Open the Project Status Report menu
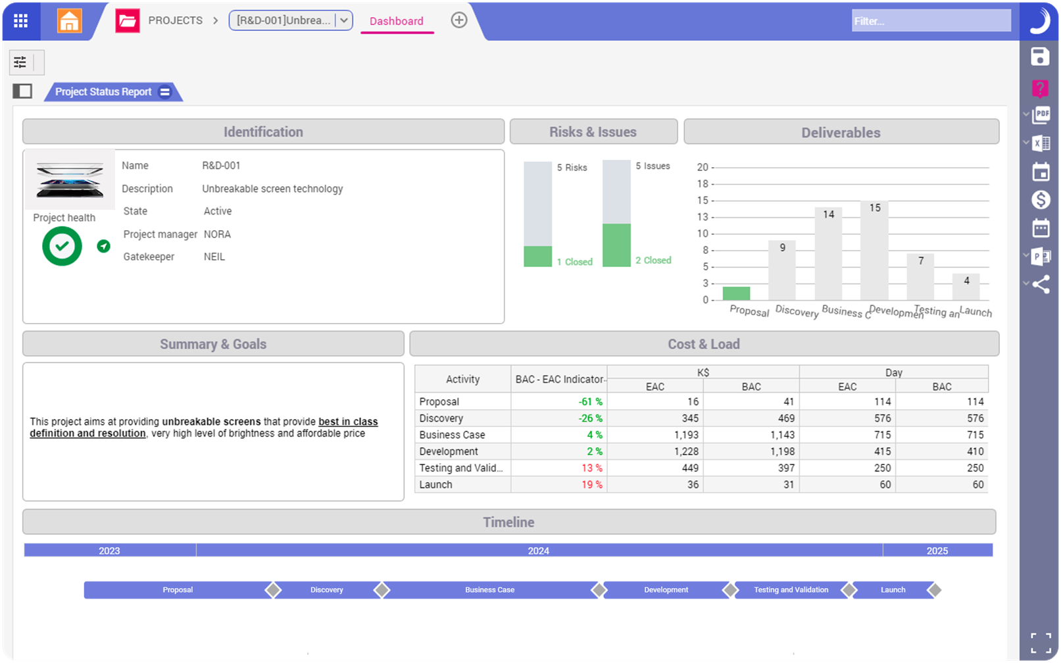The width and height of the screenshot is (1061, 663). [x=164, y=91]
